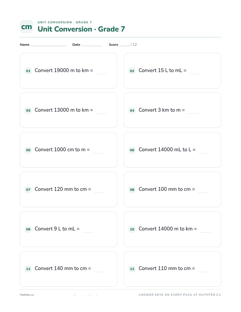The height and width of the screenshot is (312, 241).
Task: Click the multiplication symbol in the footer
Action: [x=90, y=295]
